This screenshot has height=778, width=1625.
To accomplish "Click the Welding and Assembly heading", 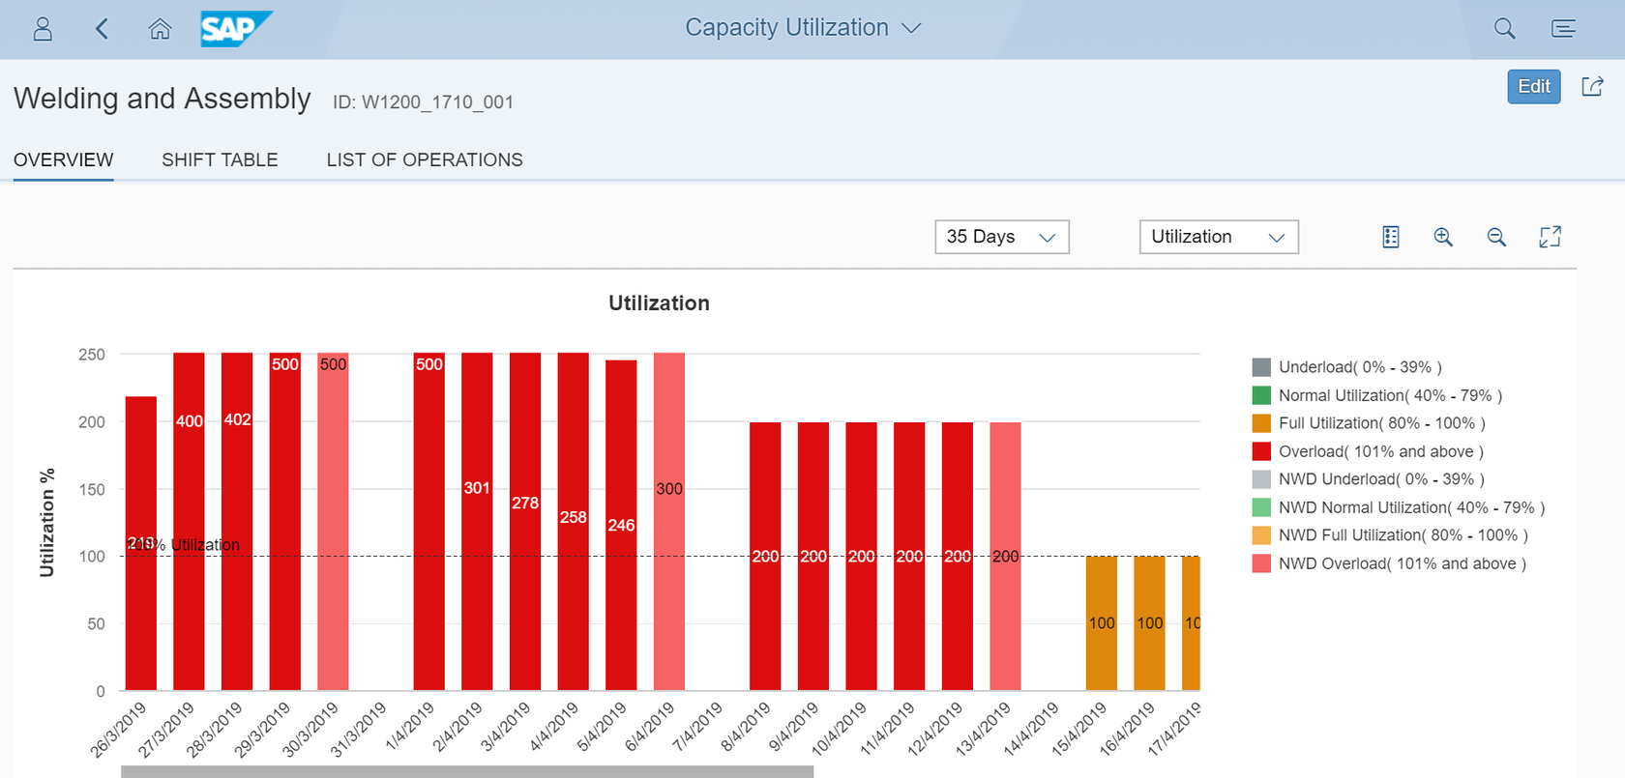I will pyautogui.click(x=162, y=99).
